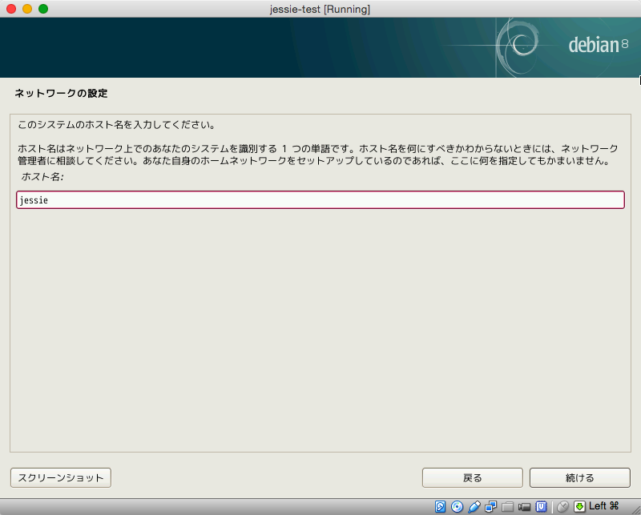Focus the hostname field containing jessie
This screenshot has height=515, width=641.
320,200
